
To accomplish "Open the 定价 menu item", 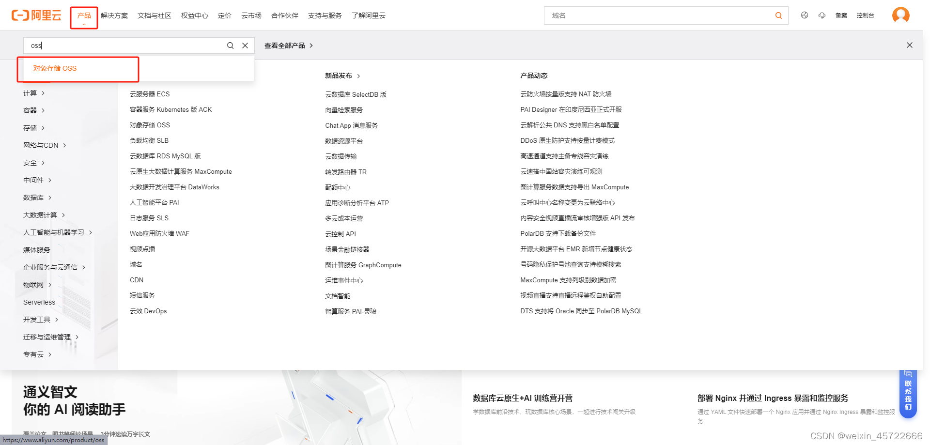I will click(225, 15).
